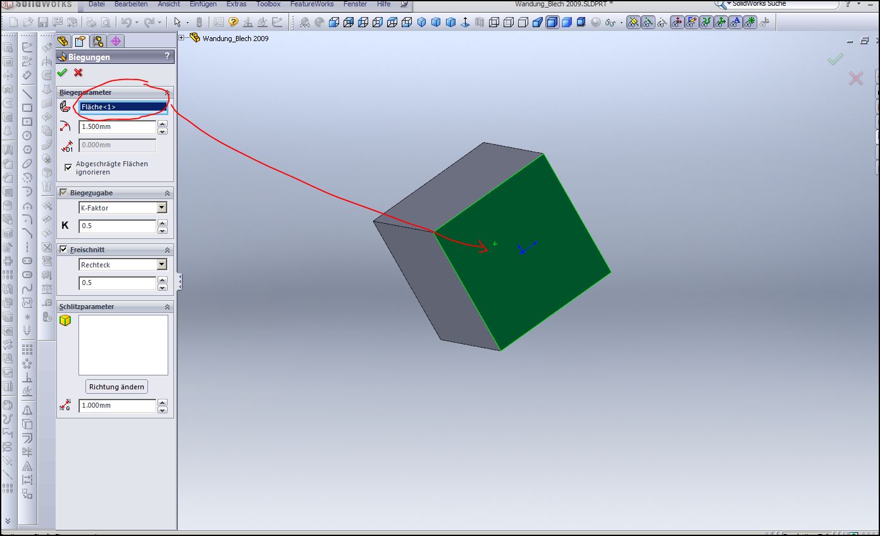Click the Normal To view icon
Image resolution: width=880 pixels, height=536 pixels.
(465, 23)
